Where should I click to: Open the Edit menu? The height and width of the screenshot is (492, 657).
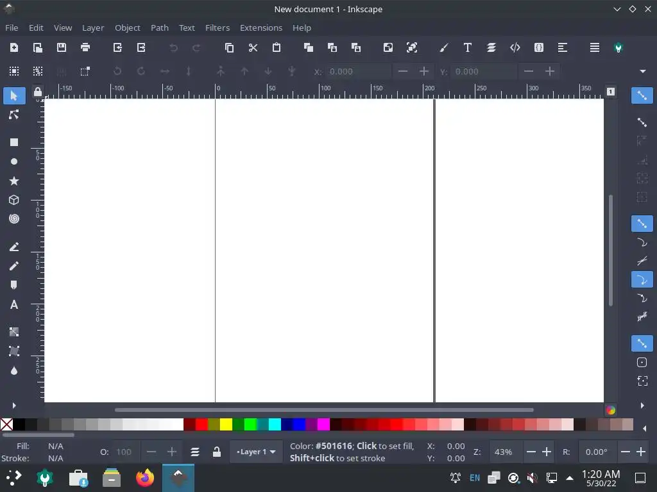pyautogui.click(x=36, y=28)
